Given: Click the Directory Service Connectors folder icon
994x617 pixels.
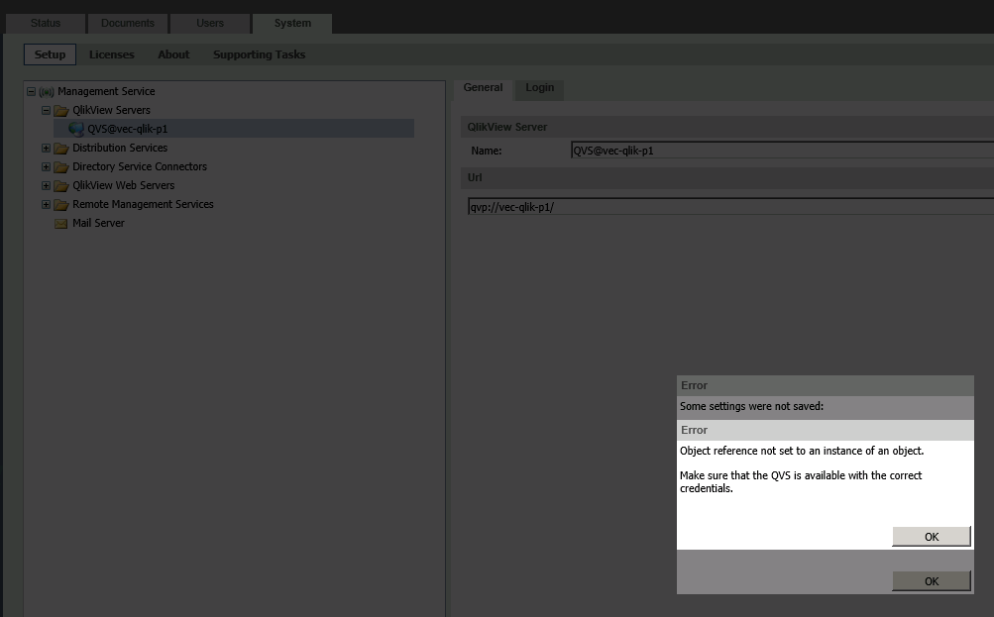Looking at the screenshot, I should tap(61, 167).
